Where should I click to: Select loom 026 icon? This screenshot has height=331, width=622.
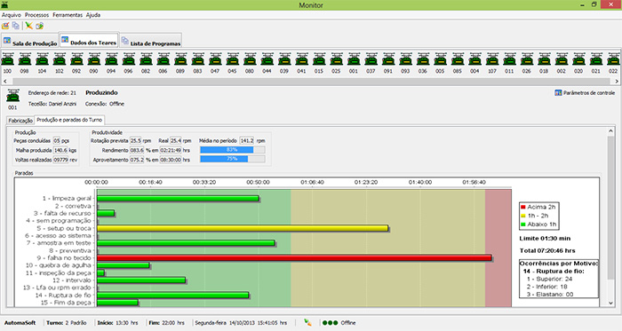527,59
